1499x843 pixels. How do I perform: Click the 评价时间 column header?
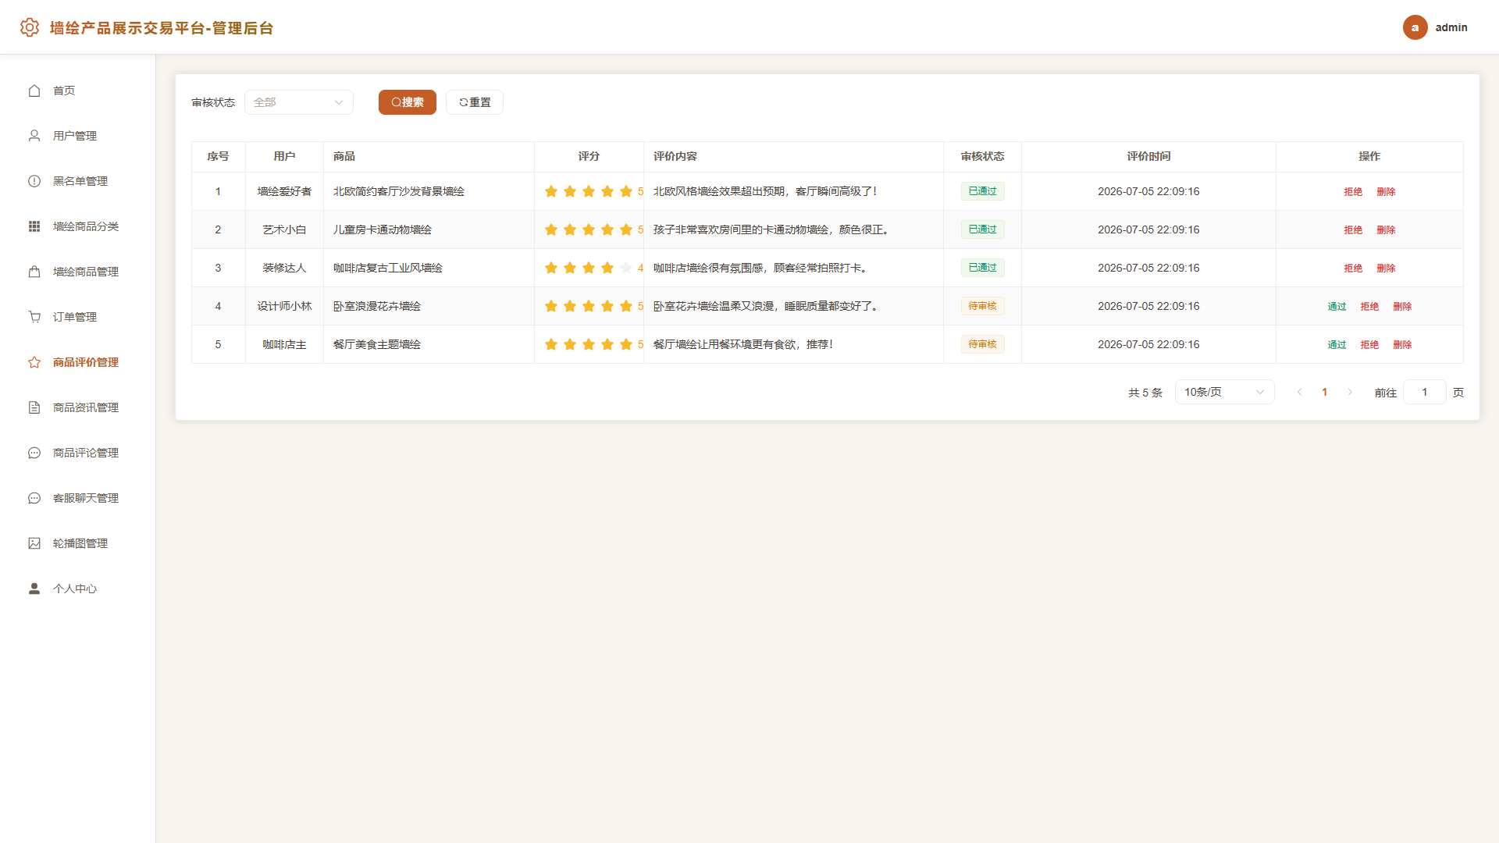[x=1148, y=156]
